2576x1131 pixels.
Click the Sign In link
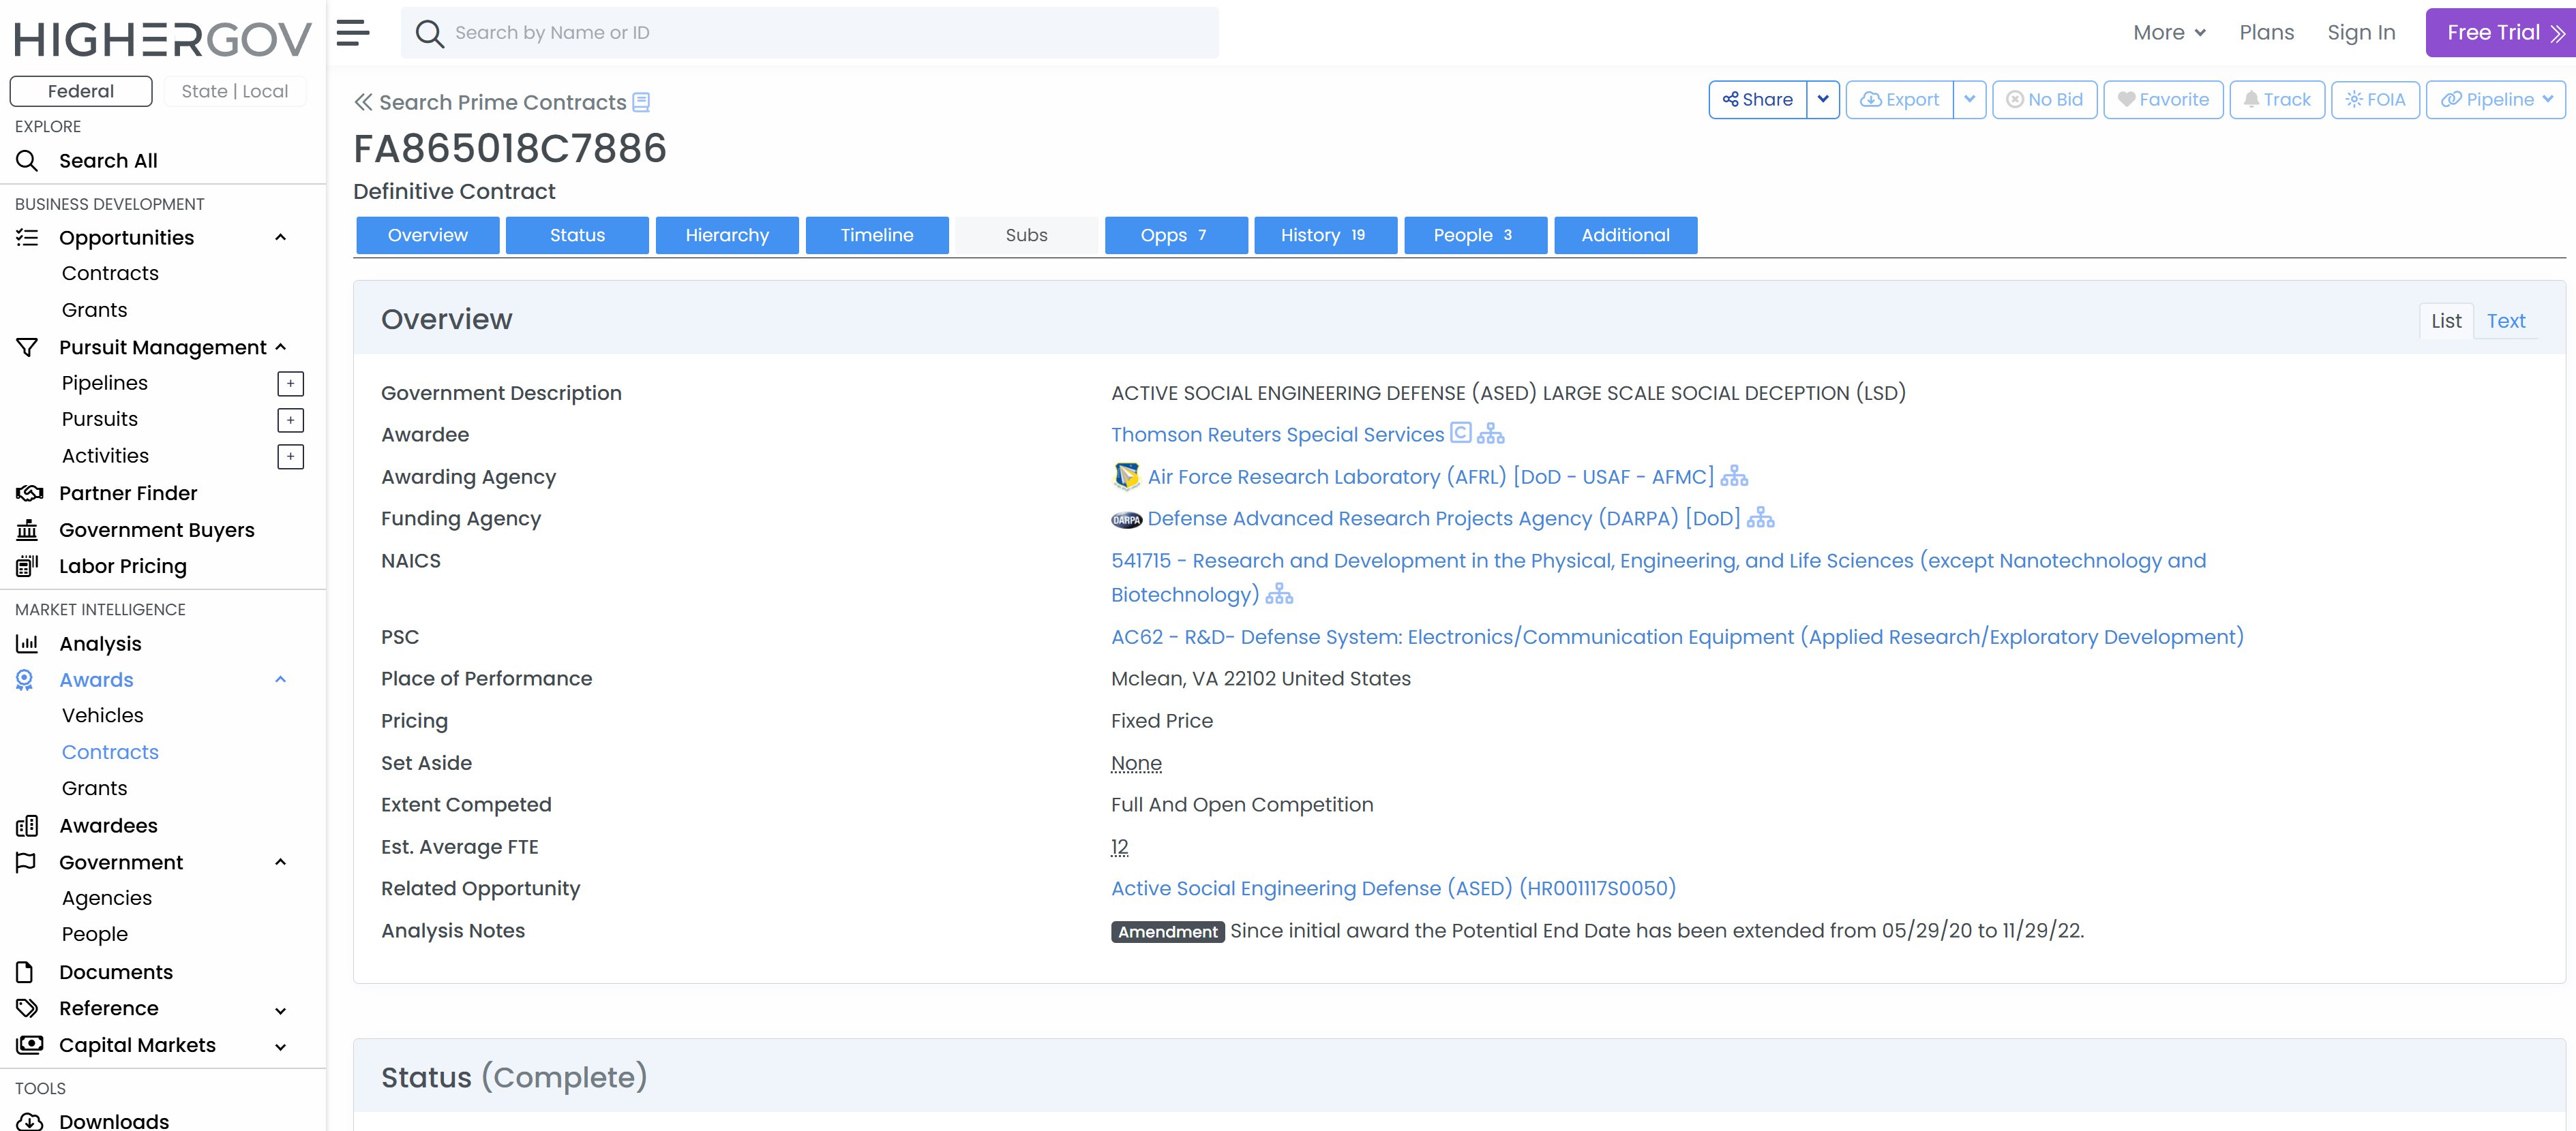[x=2361, y=33]
